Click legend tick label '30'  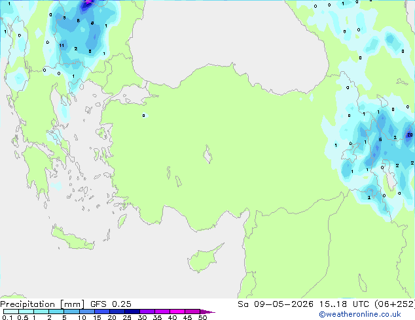pos(142,317)
